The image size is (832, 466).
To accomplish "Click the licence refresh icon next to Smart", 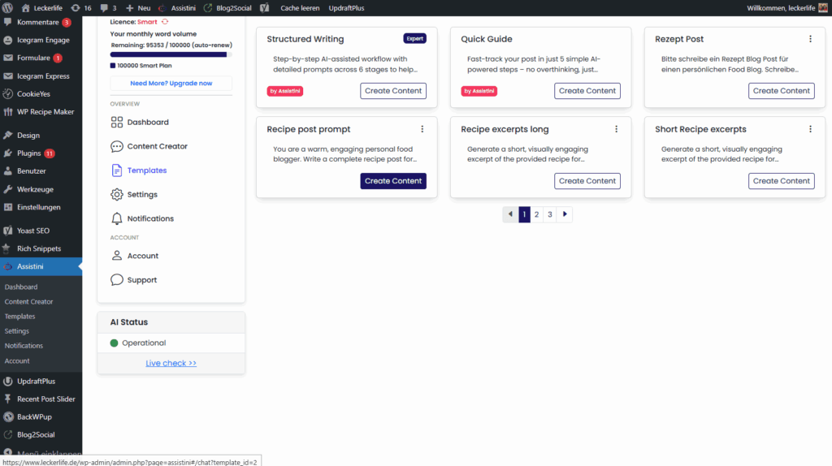I will tap(165, 22).
